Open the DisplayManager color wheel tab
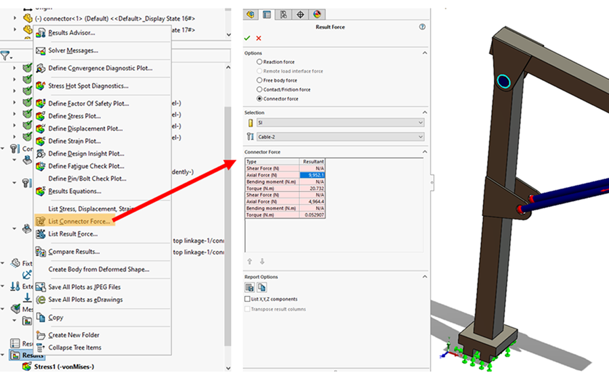Viewport: 609px width, 381px height. pos(317,14)
